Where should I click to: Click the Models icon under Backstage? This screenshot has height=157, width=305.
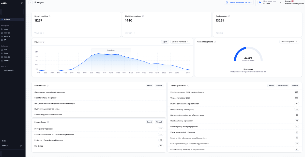pyautogui.click(x=2, y=60)
